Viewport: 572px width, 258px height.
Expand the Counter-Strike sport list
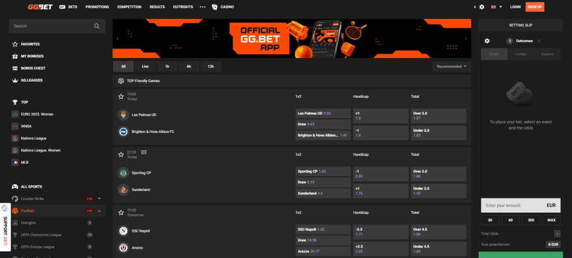(x=99, y=199)
